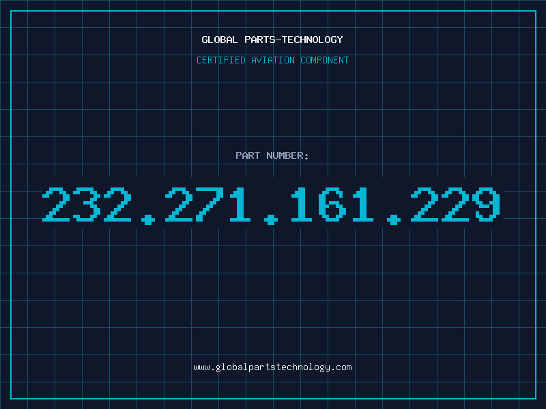Open the www.globalpartstechnology.com link

point(272,367)
